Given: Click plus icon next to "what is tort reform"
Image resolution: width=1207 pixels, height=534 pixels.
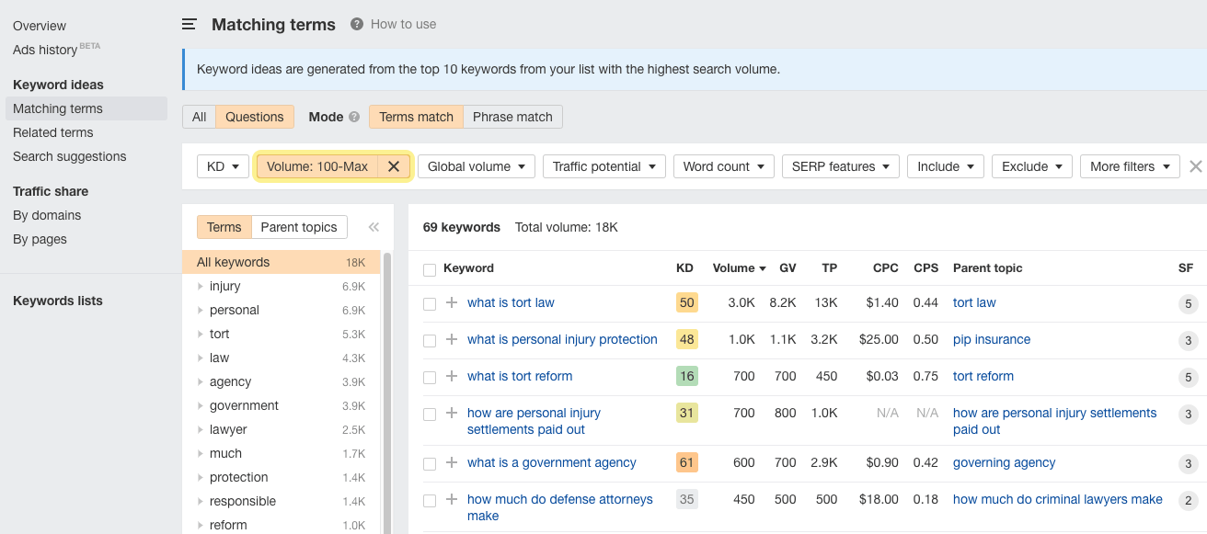Looking at the screenshot, I should tap(451, 376).
